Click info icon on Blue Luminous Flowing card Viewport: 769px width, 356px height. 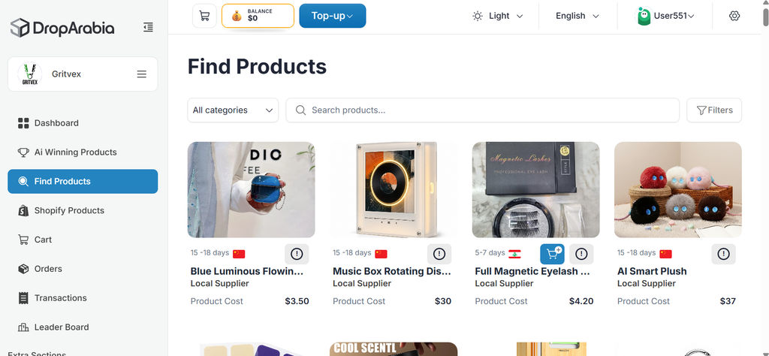[297, 254]
